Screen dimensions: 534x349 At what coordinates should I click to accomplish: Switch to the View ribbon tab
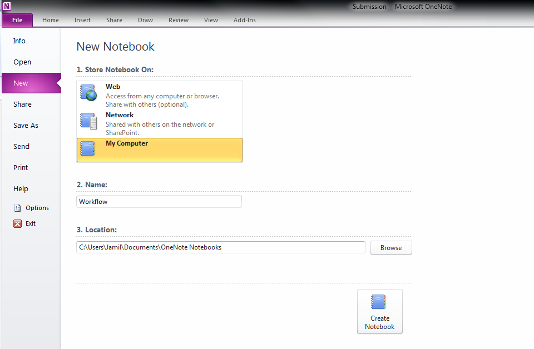pyautogui.click(x=211, y=20)
